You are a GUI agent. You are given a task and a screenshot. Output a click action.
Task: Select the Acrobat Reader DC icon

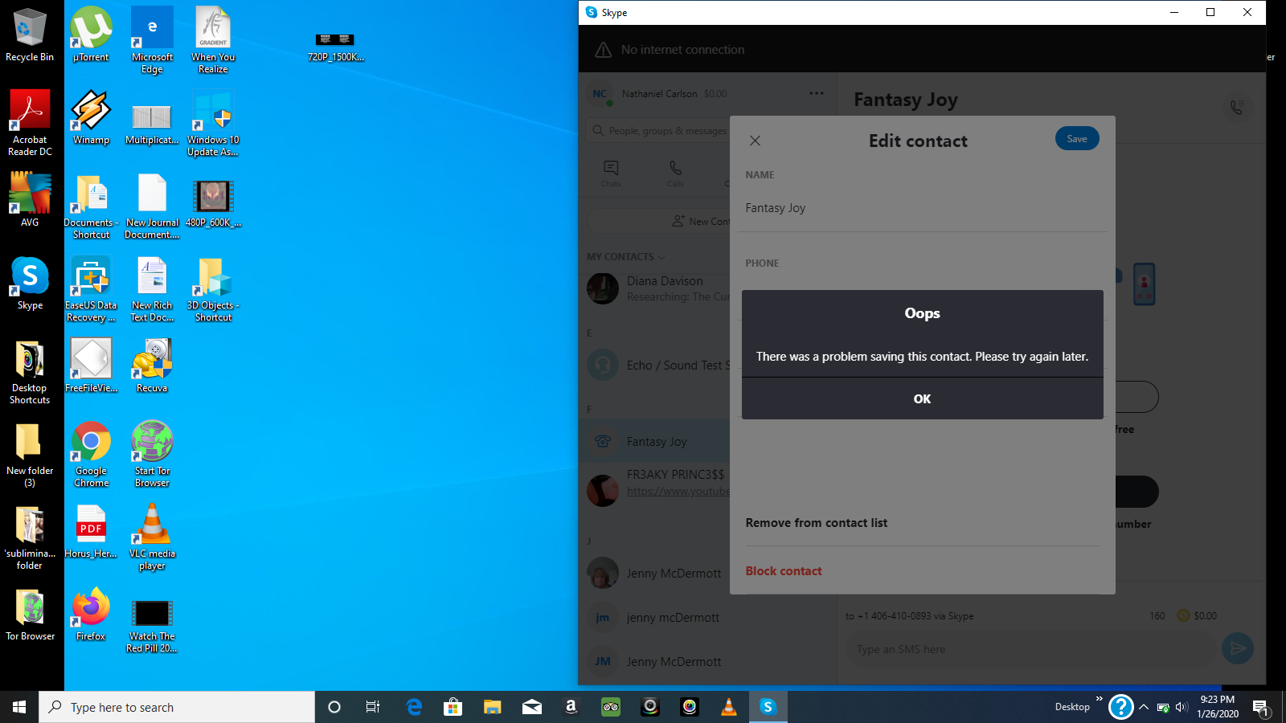point(30,123)
